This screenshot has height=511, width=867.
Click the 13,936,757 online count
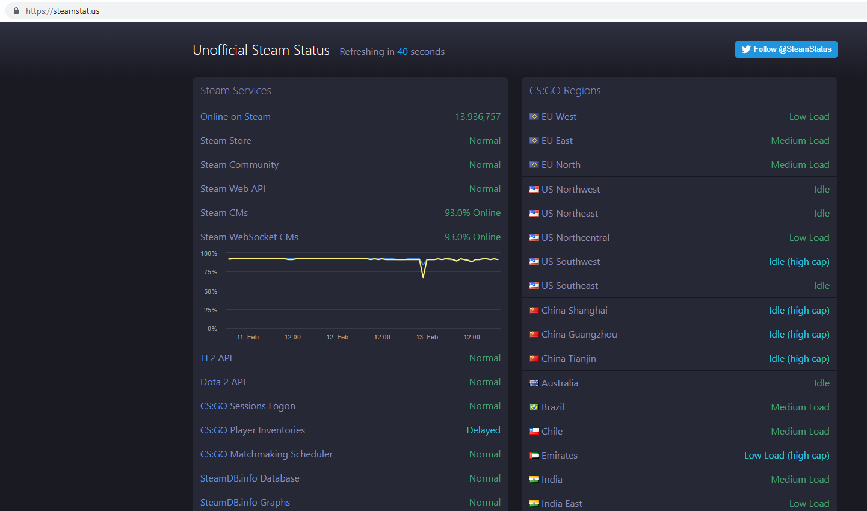point(478,117)
